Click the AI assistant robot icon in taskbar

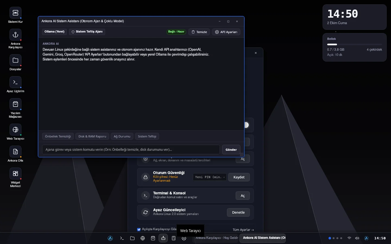163,238
